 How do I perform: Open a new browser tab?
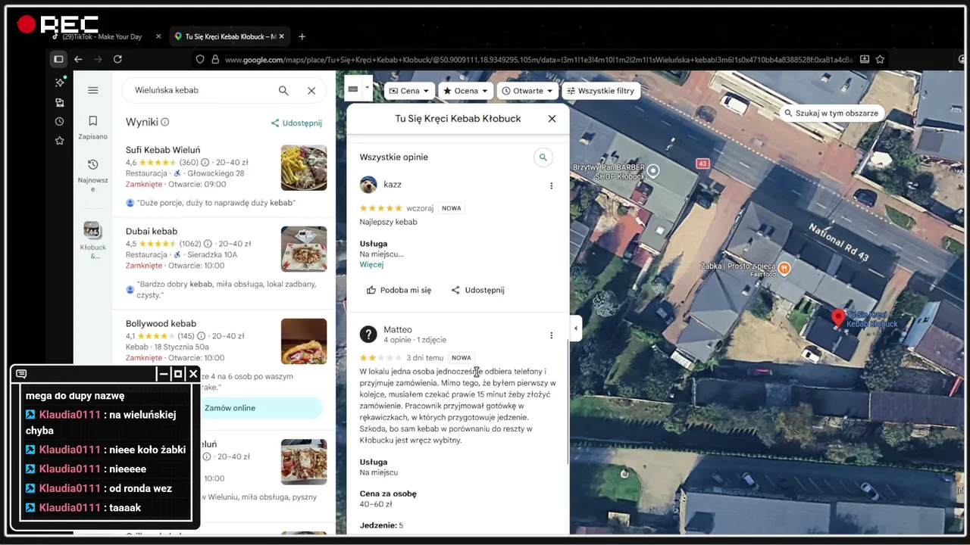302,36
